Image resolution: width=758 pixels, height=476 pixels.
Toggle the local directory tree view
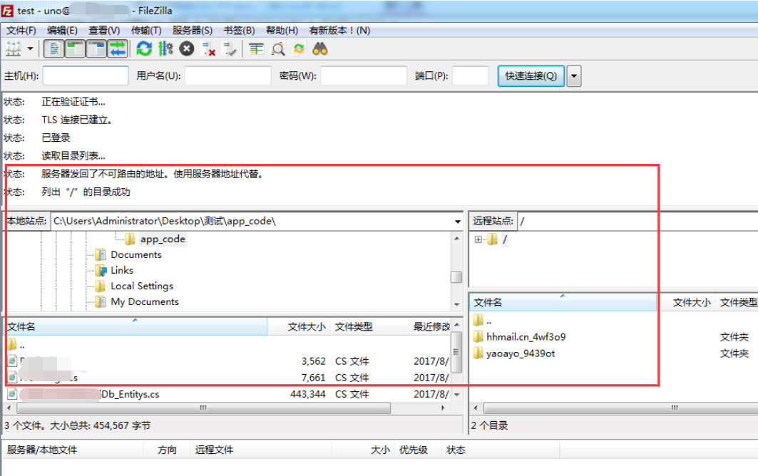74,48
